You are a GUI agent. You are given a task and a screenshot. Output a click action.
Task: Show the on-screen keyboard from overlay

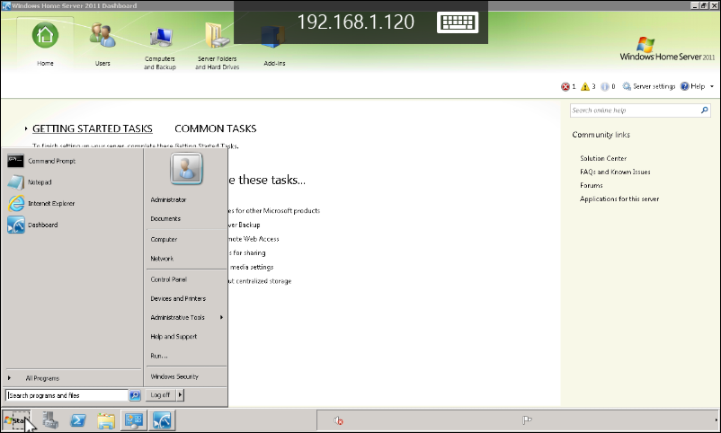(x=457, y=22)
